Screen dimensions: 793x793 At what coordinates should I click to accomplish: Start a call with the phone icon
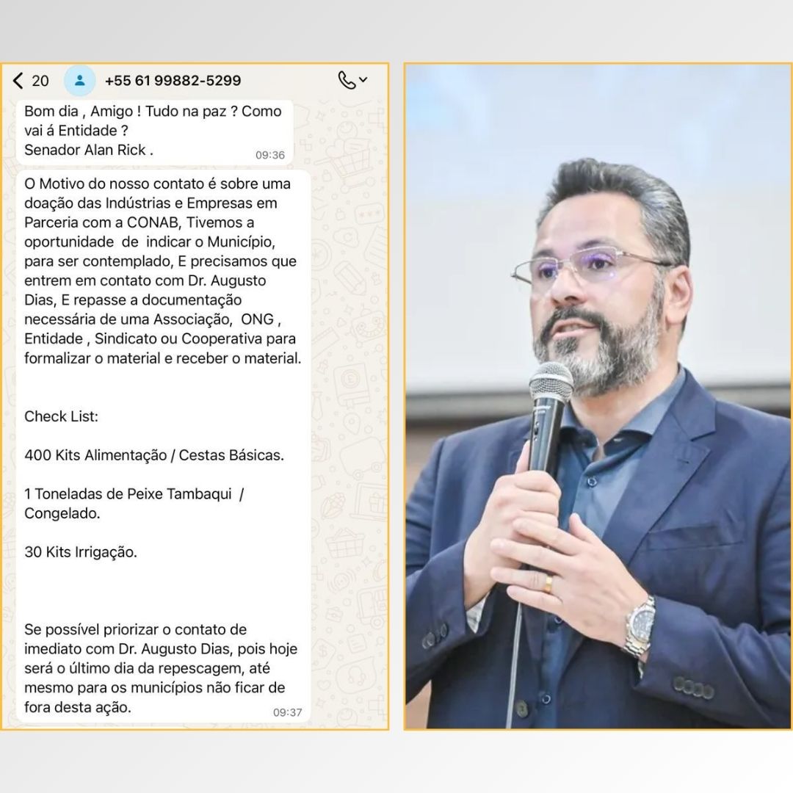coord(346,80)
